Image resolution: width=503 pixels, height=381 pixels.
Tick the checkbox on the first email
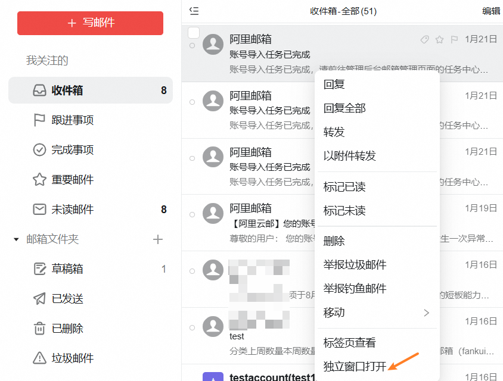(194, 33)
